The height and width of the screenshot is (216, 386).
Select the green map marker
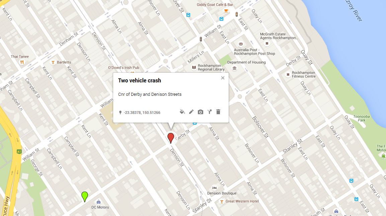[x=85, y=197]
